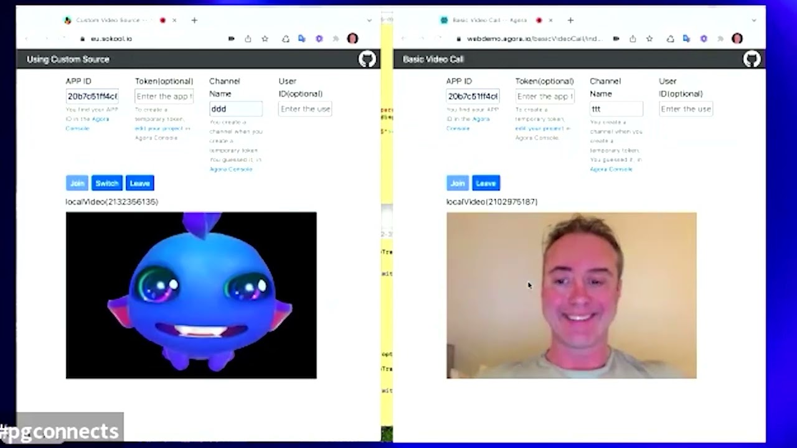Click the extension icon left of Translate in webdemo.agora.io window

[x=670, y=39]
